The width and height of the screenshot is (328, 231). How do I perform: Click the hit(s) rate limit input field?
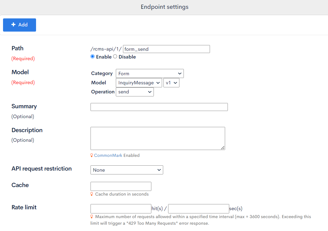click(121, 208)
